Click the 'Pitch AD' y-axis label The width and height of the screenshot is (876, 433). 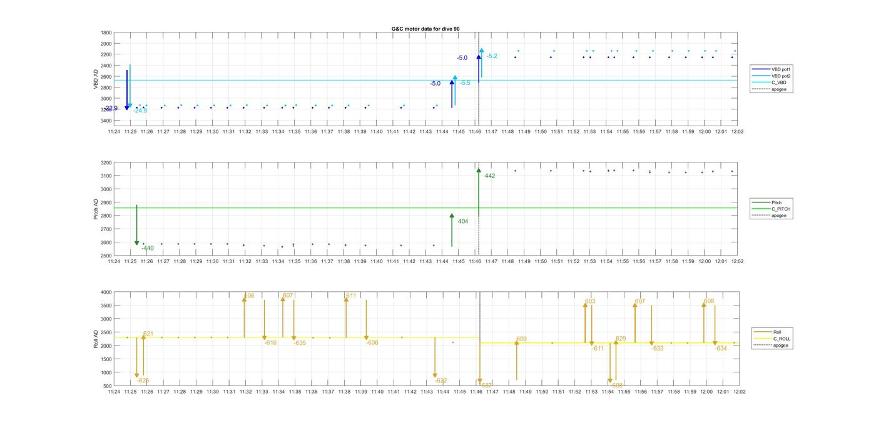(x=96, y=209)
